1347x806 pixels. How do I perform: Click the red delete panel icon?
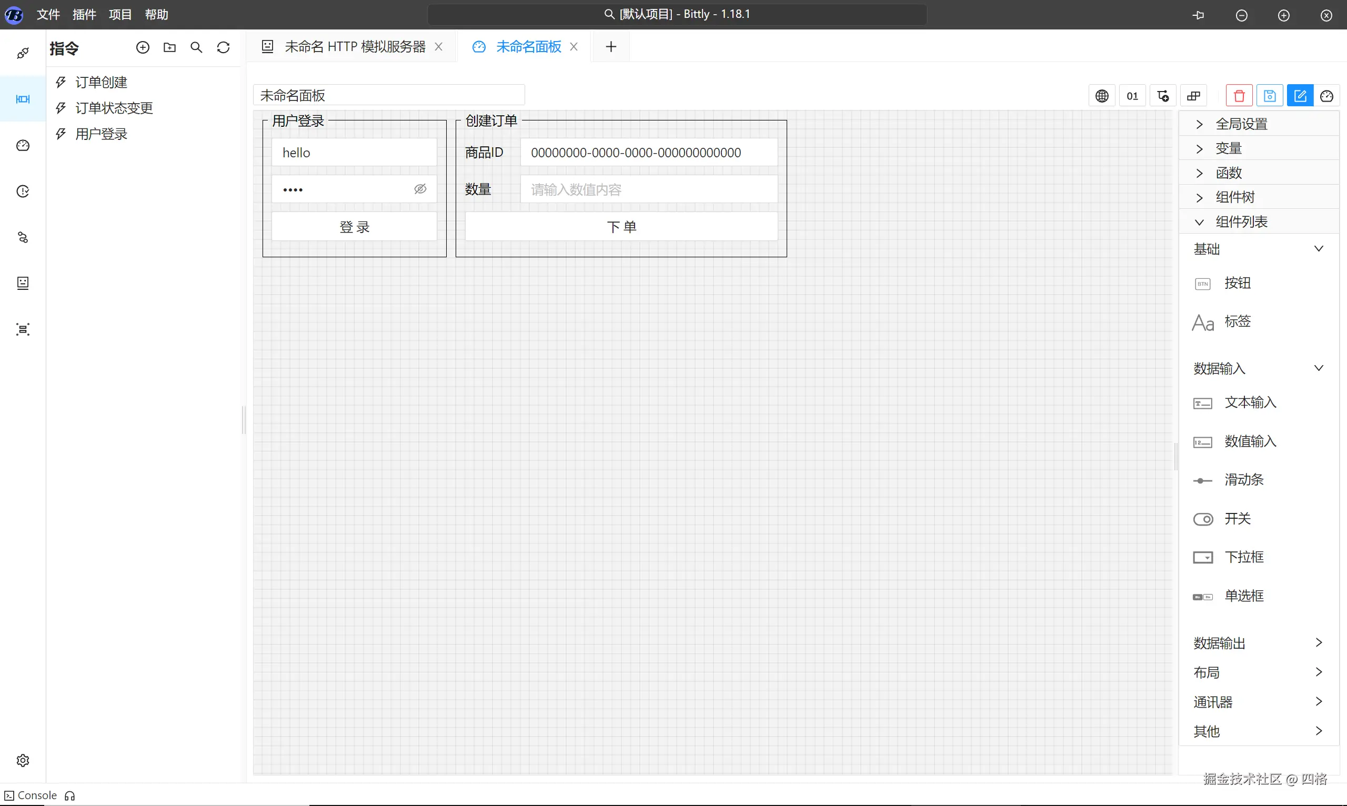click(x=1239, y=96)
